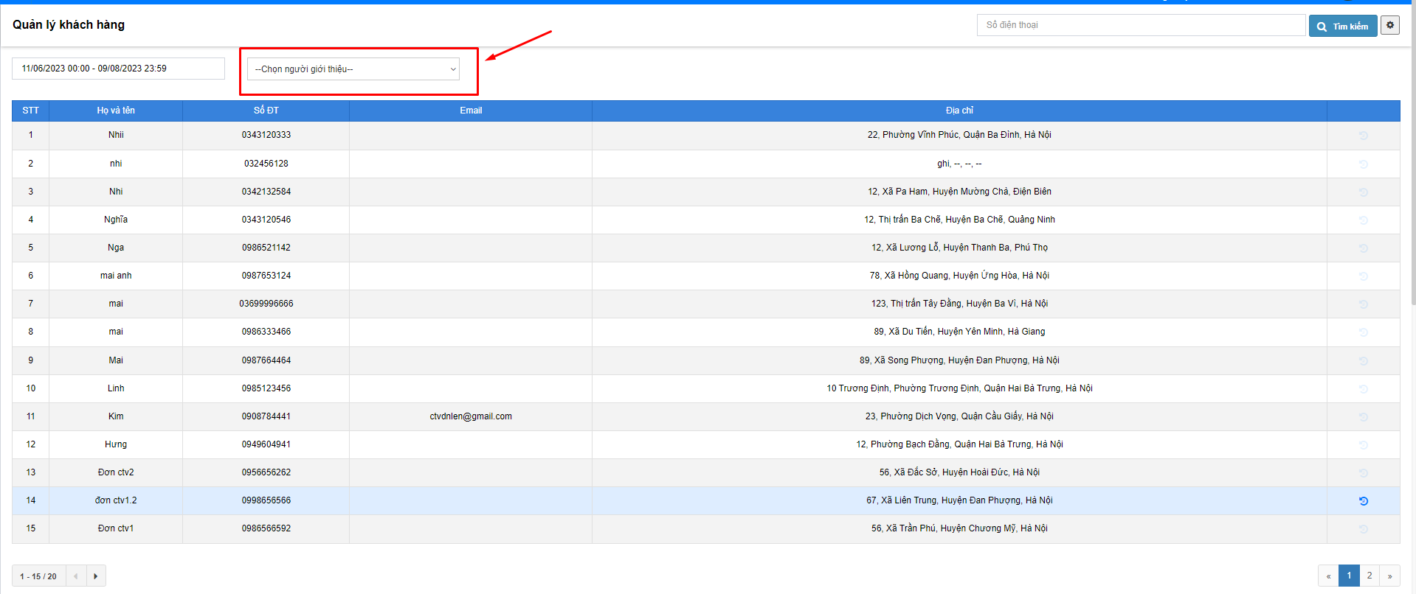
Task: Go to page 2 of the list
Action: click(x=1370, y=576)
